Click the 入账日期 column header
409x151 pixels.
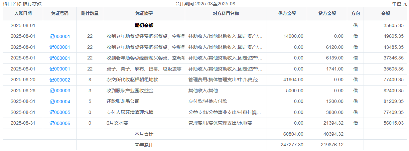click(23, 14)
